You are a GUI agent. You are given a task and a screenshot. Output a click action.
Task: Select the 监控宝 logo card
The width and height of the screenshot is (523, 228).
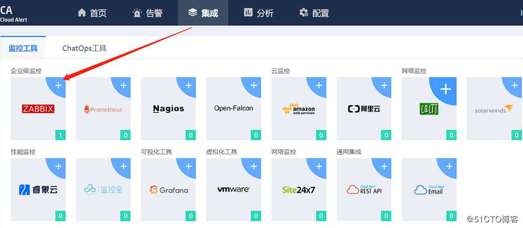point(103,190)
